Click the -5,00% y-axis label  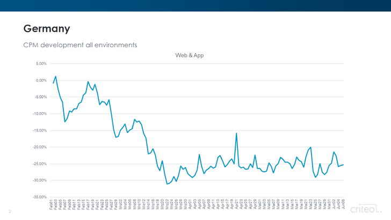point(41,97)
